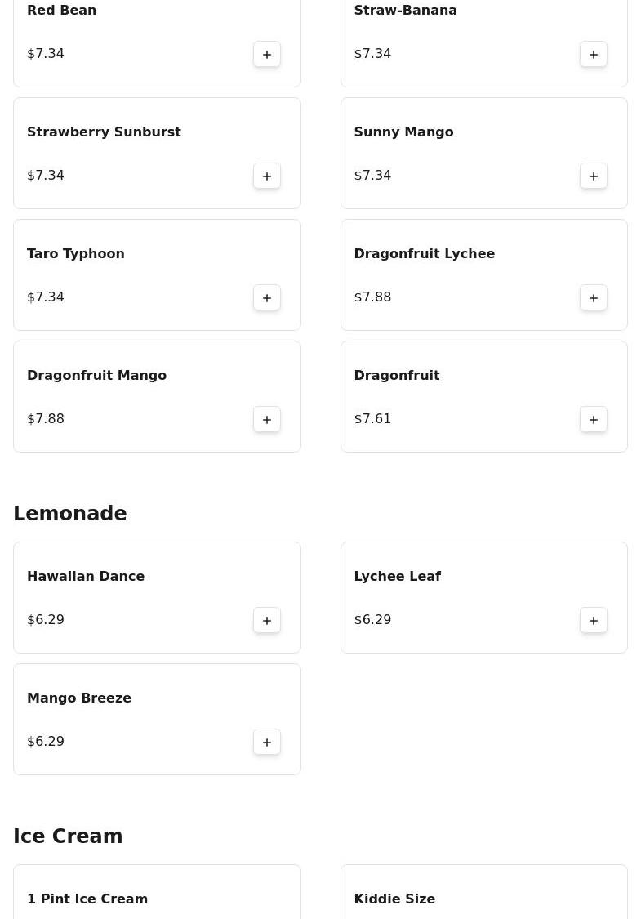Screen dimensions: 641x919
Task: Add Mango Breeze lemonade to cart
Action: 266,742
